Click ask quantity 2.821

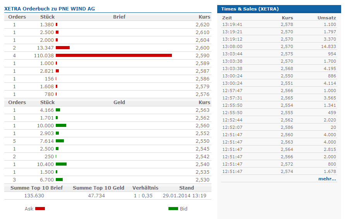[47, 71]
